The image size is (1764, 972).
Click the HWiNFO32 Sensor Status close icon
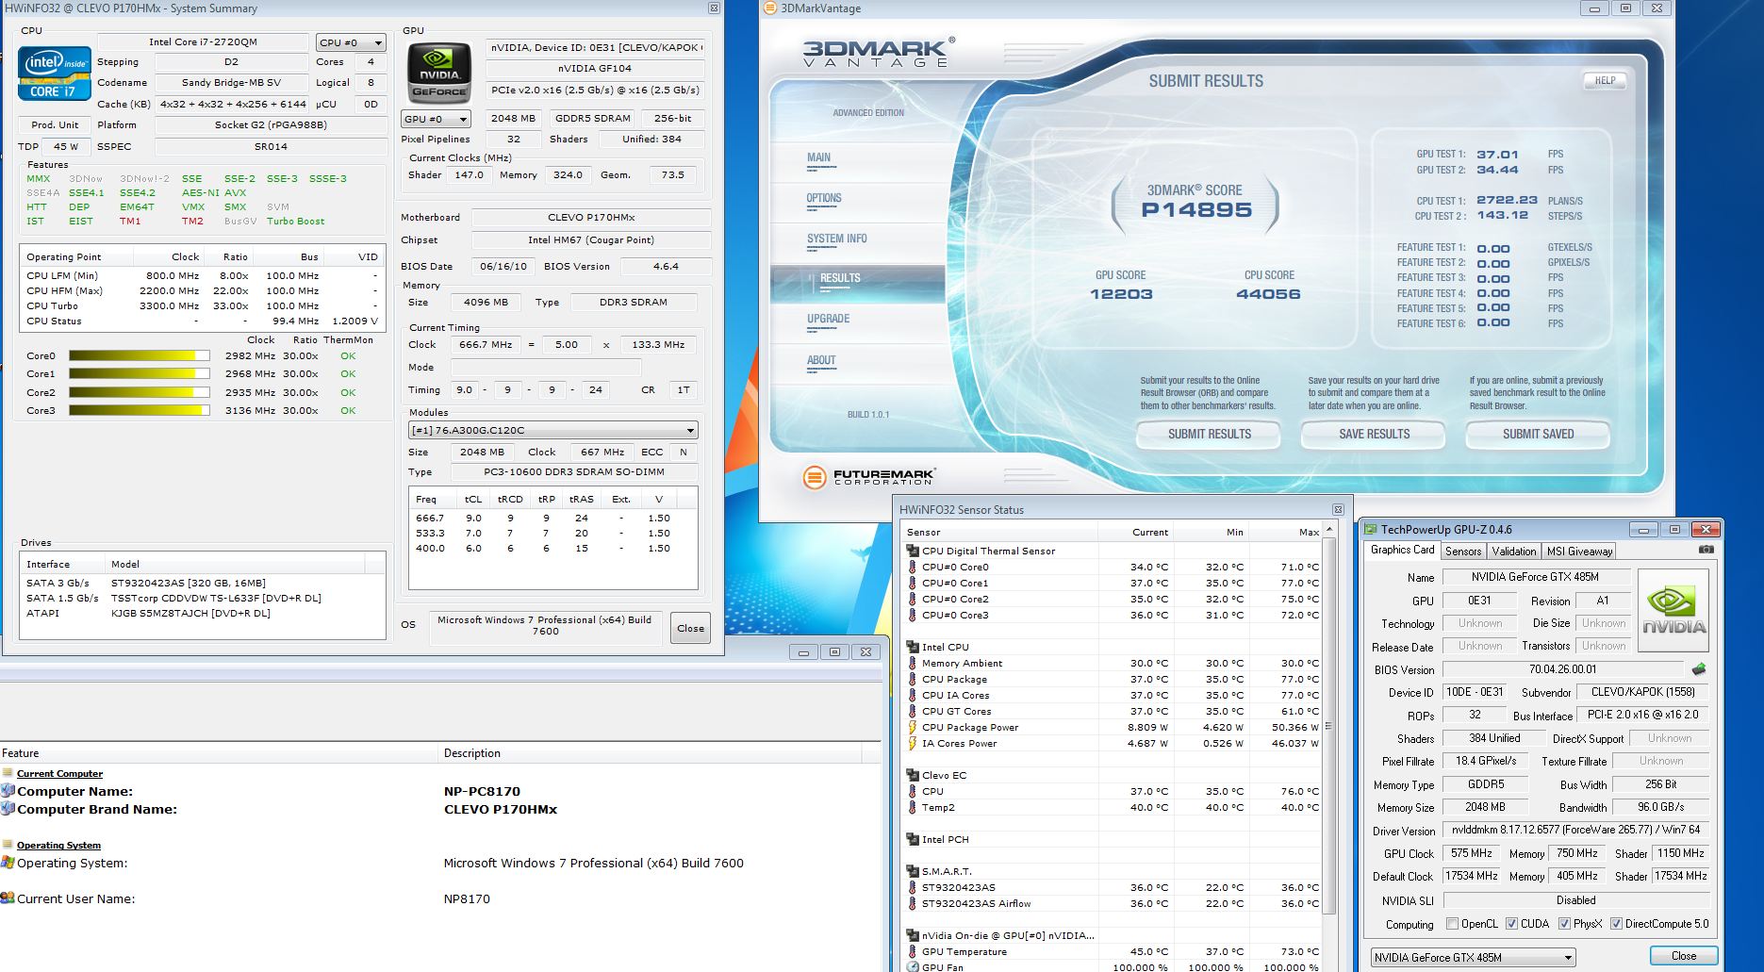point(1338,510)
